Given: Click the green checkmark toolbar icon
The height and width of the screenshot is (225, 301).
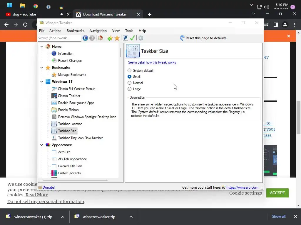Looking at the screenshot, I should [132, 38].
